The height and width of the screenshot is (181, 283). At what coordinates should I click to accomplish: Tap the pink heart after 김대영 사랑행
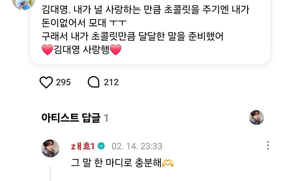coord(116,50)
